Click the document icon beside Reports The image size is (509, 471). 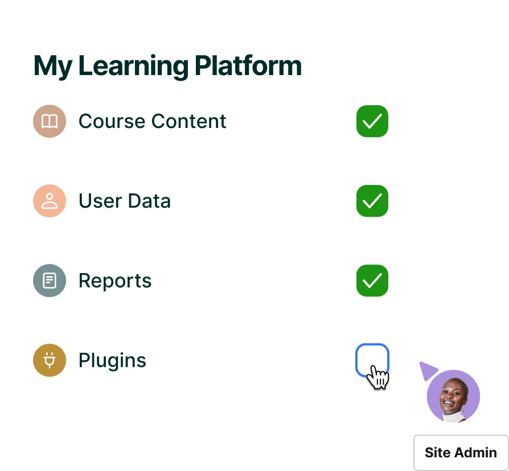[50, 280]
